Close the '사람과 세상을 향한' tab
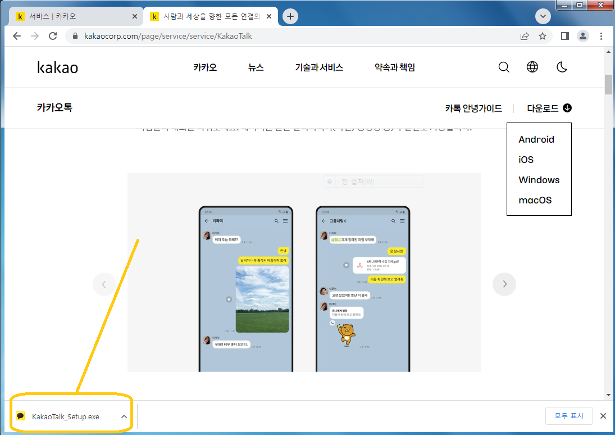This screenshot has height=435, width=615. 268,16
